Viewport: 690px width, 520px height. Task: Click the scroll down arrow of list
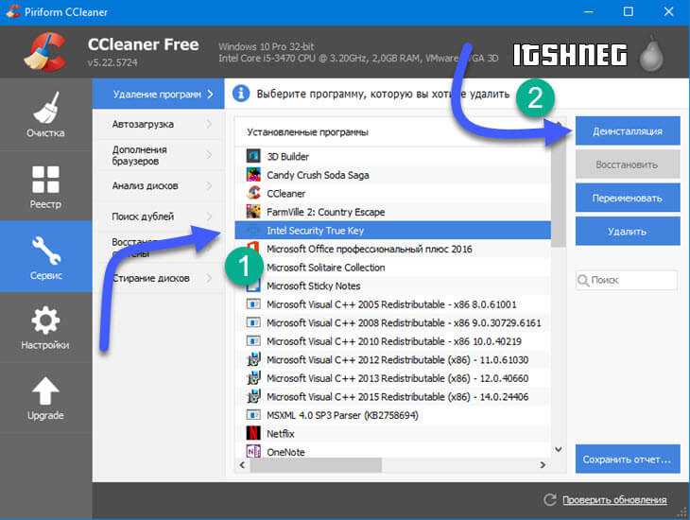(x=559, y=449)
